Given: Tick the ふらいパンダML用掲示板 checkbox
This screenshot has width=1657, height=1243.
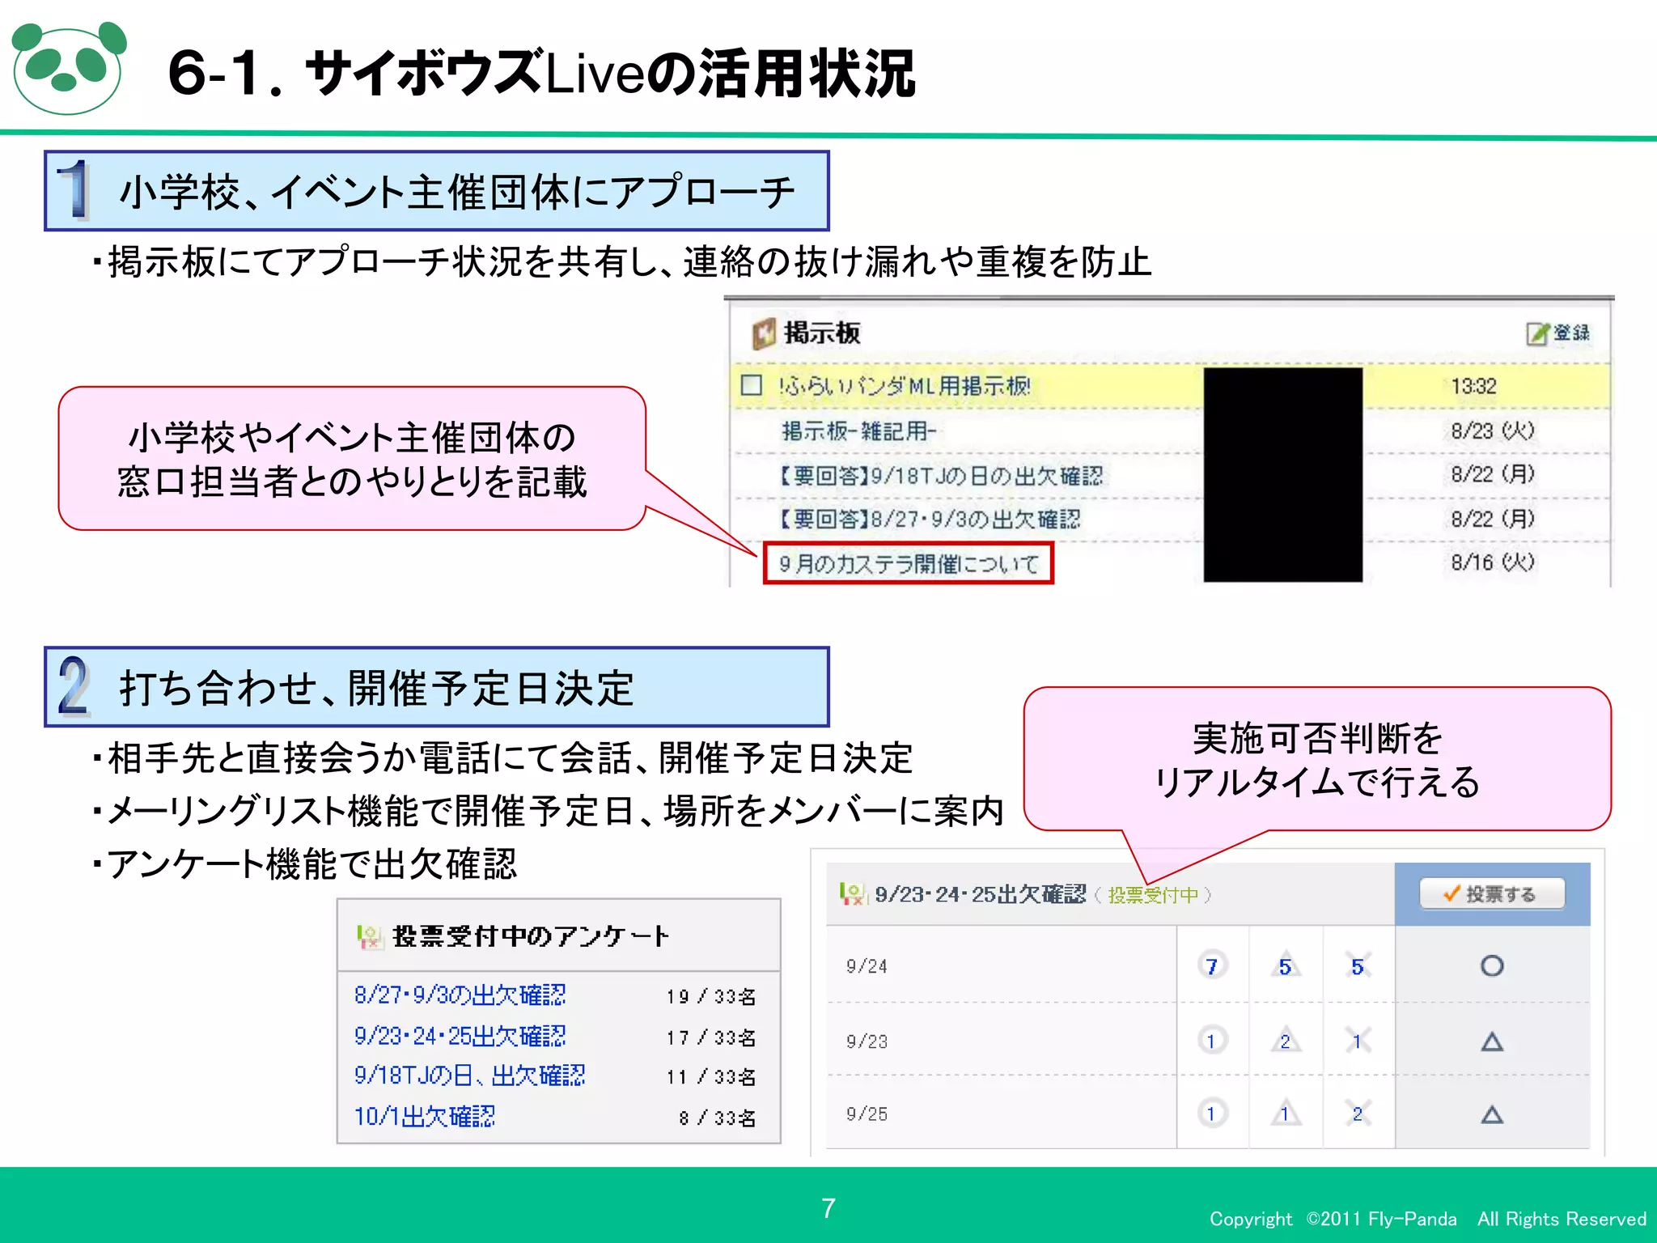Looking at the screenshot, I should point(752,385).
